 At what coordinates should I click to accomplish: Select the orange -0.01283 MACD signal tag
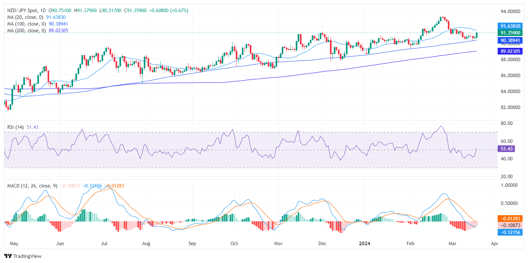tap(510, 219)
